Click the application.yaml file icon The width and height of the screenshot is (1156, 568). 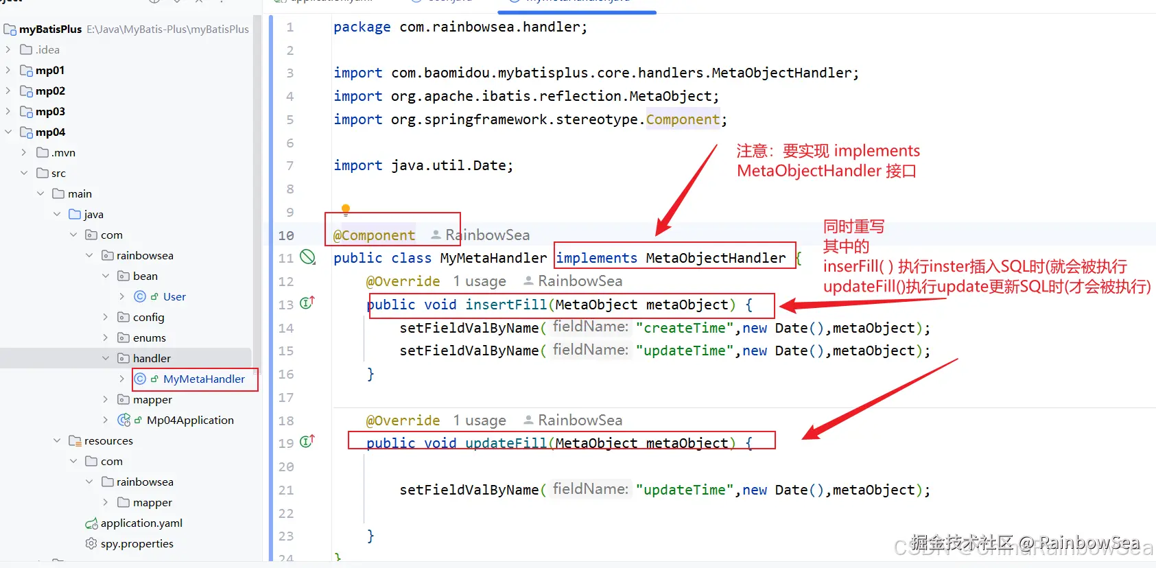click(x=91, y=523)
